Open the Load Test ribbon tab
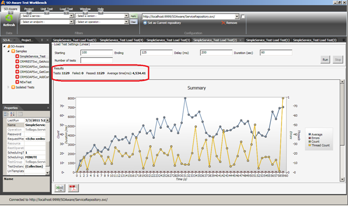Viewport: 348px width, 206px height. click(x=66, y=9)
